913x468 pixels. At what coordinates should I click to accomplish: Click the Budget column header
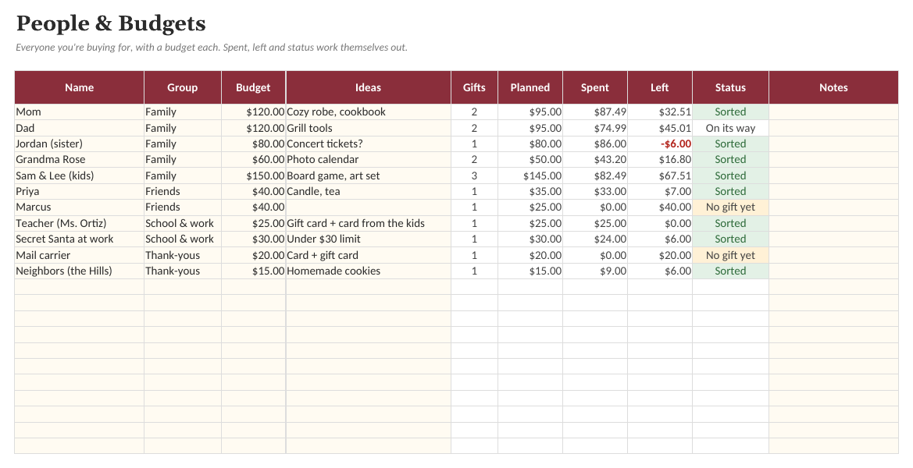pos(253,87)
